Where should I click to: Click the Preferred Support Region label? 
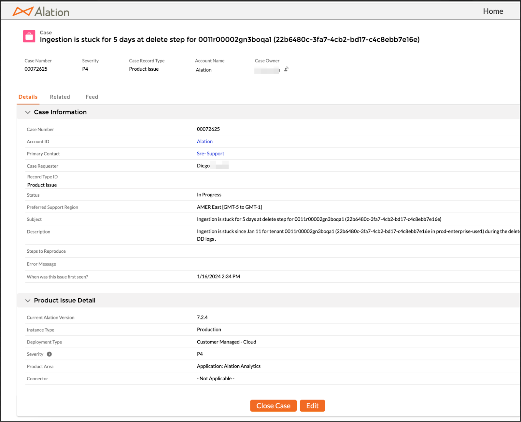[52, 207]
